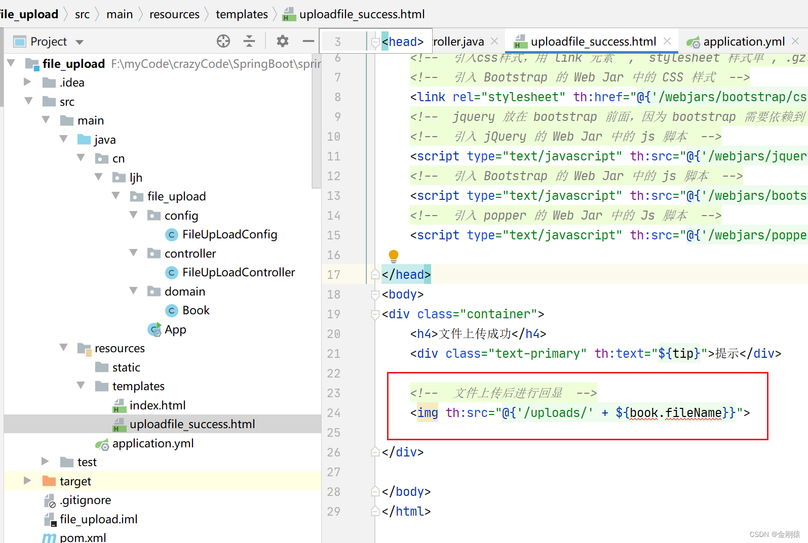The width and height of the screenshot is (808, 543).
Task: Click the static folder icon
Action: tap(102, 367)
